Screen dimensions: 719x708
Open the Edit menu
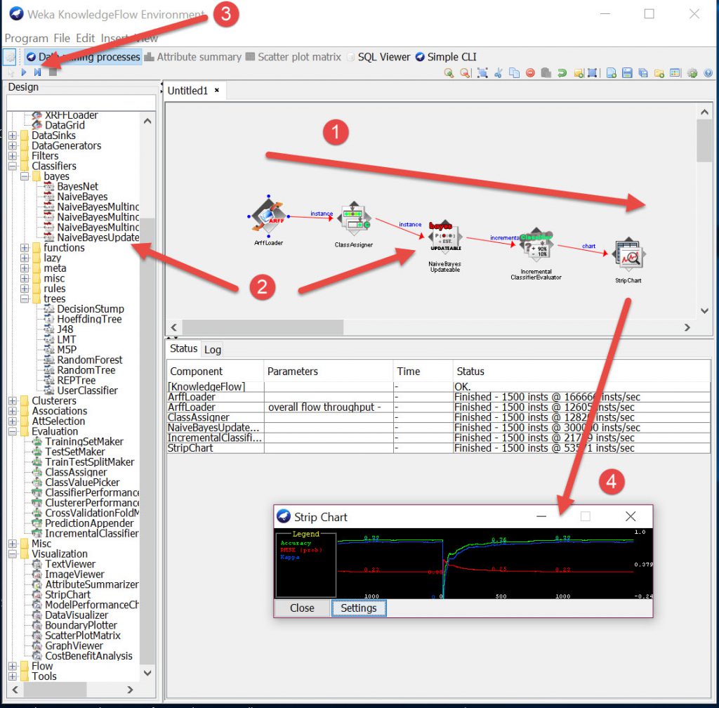(86, 38)
